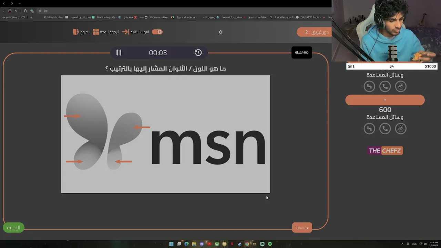Screen dimensions: 441x248
Task: Bookmark this page with the star icon
Action: tap(40, 11)
